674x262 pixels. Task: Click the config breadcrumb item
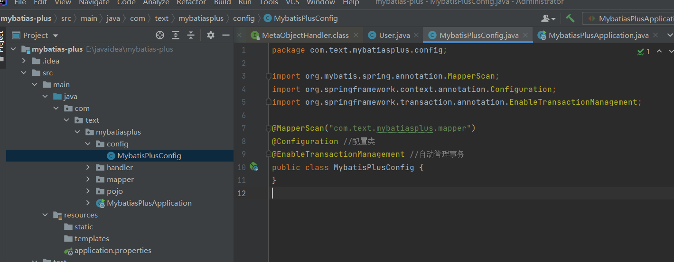(244, 18)
